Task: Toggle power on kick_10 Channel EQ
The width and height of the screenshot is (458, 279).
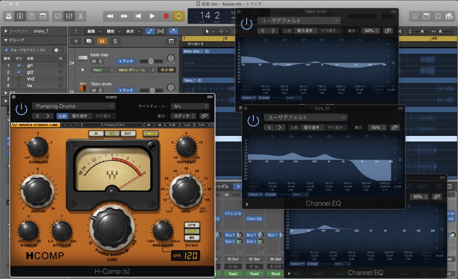Action: point(253,121)
